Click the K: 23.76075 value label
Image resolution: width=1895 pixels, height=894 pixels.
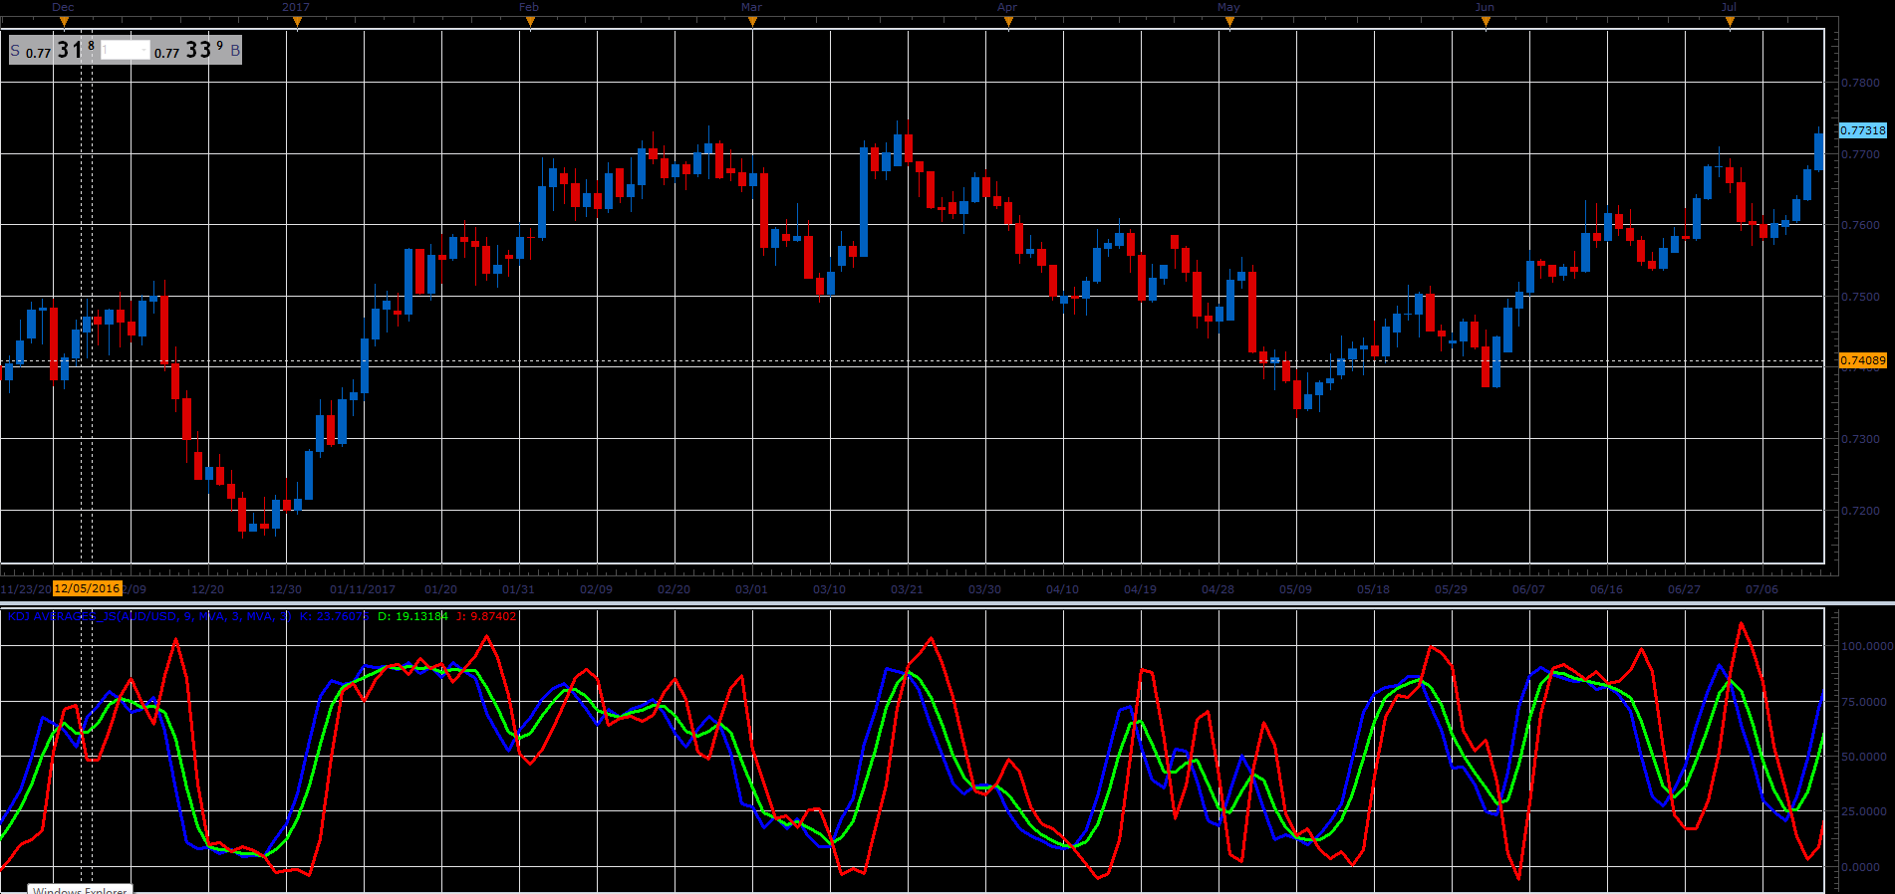334,616
